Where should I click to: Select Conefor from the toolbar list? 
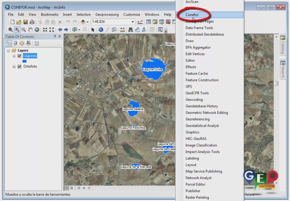tap(210, 15)
